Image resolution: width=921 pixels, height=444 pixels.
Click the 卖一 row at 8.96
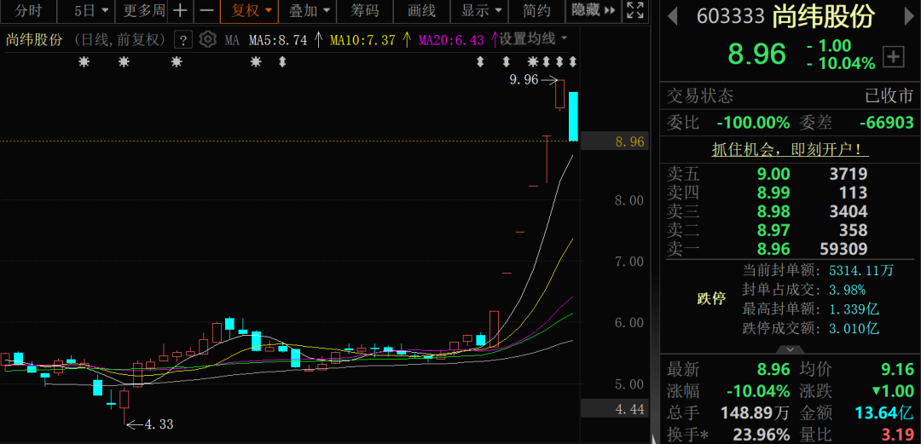point(790,249)
